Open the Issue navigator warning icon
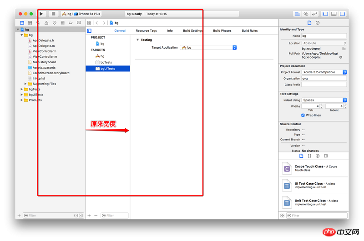 coord(46,23)
